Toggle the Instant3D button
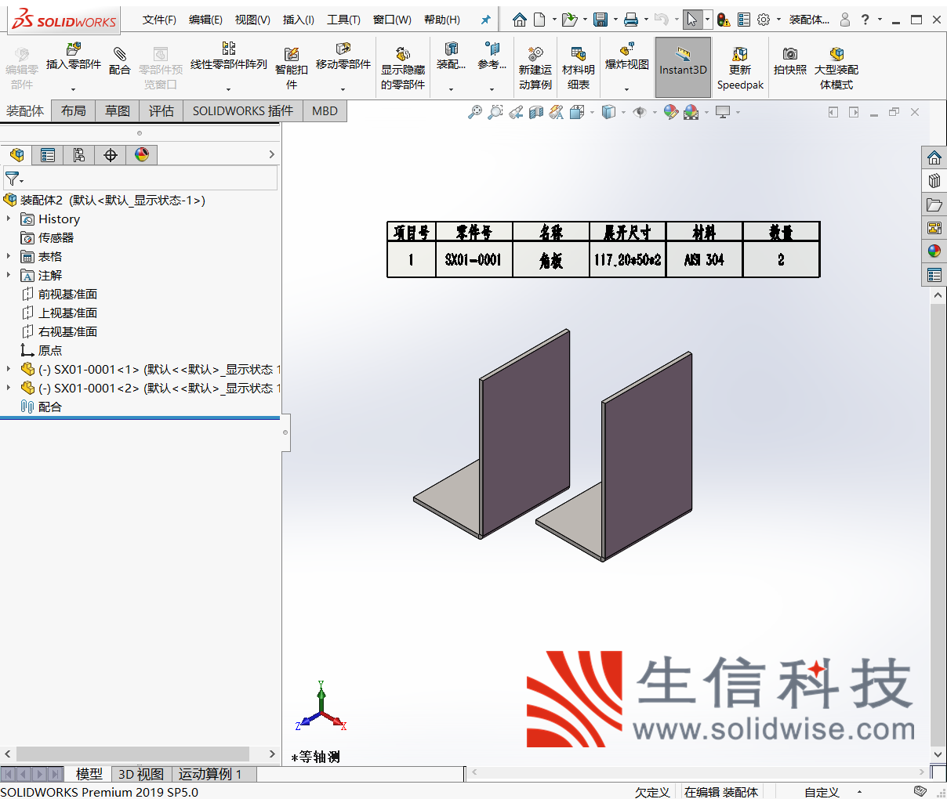 point(683,67)
